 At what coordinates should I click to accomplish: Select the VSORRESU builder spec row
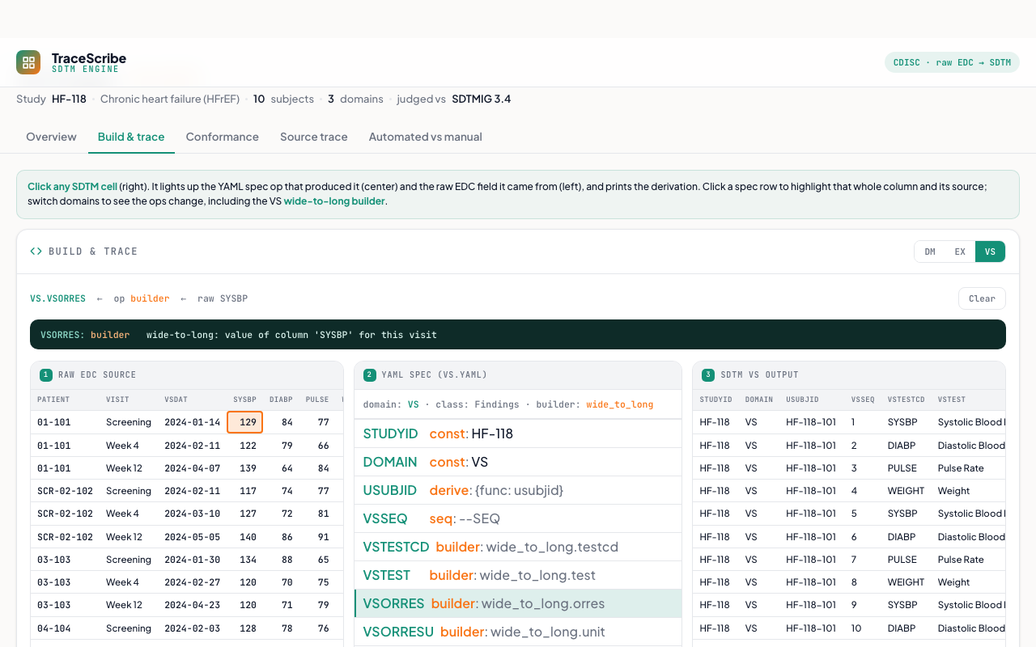click(x=518, y=632)
